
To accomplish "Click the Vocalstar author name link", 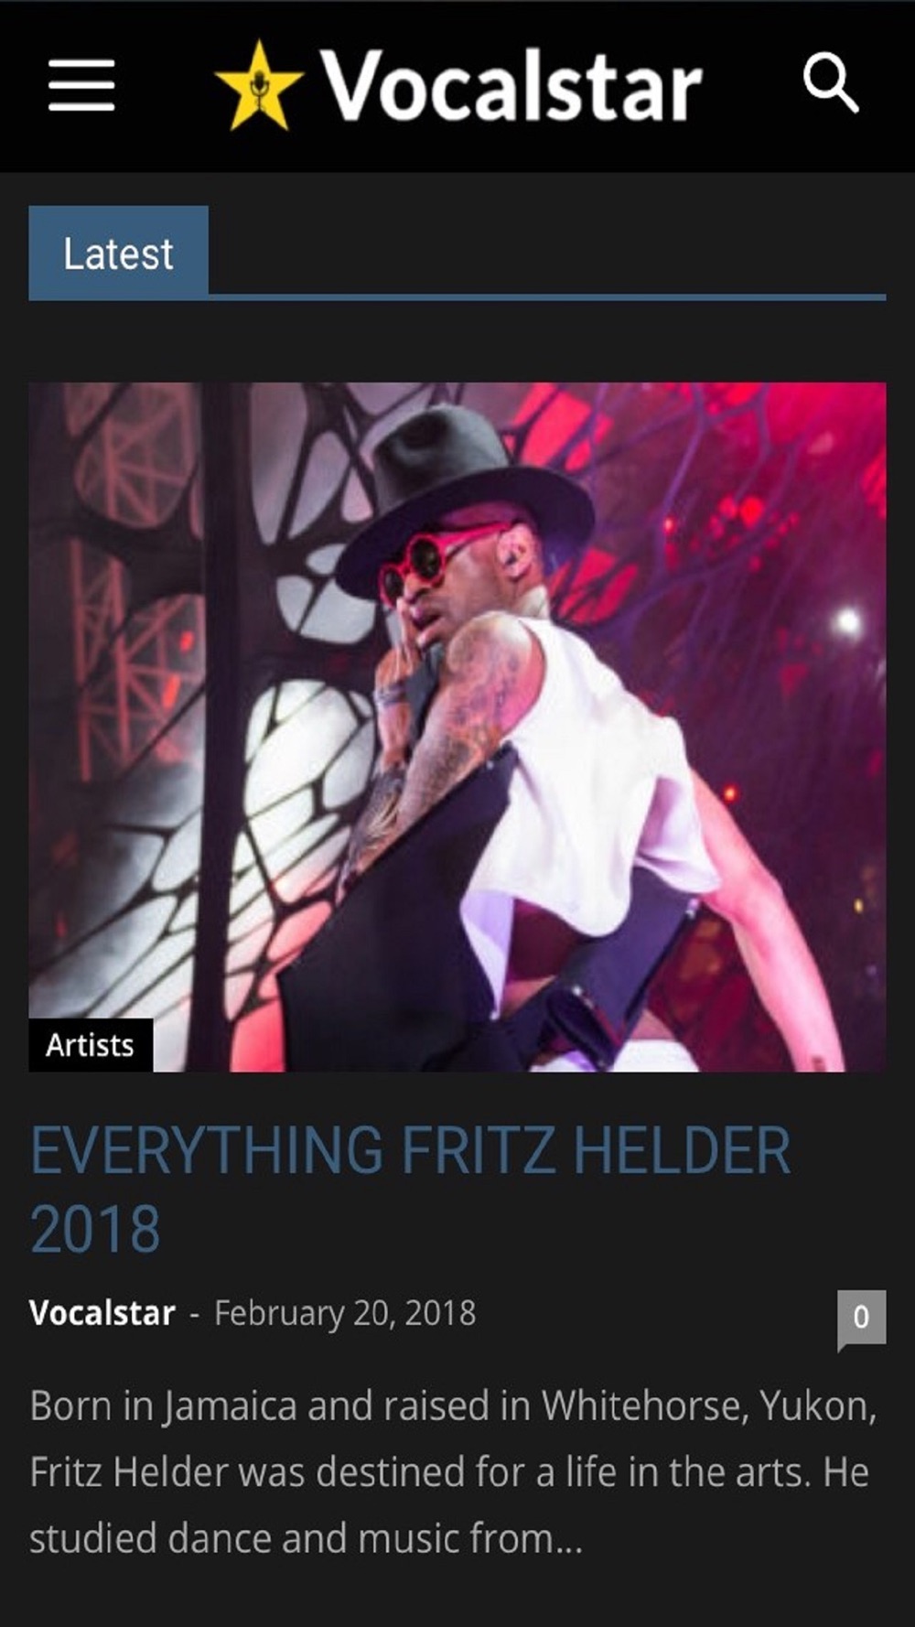I will pyautogui.click(x=102, y=1313).
